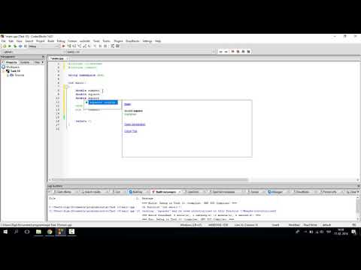Switch to the Symbols tab

click(25, 62)
